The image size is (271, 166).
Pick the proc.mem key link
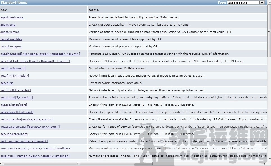point(36,148)
